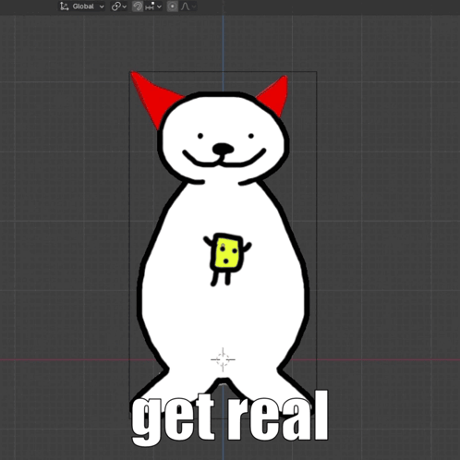Viewport: 460px width, 460px height.
Task: Click the cat's left eye dot
Action: (x=200, y=136)
